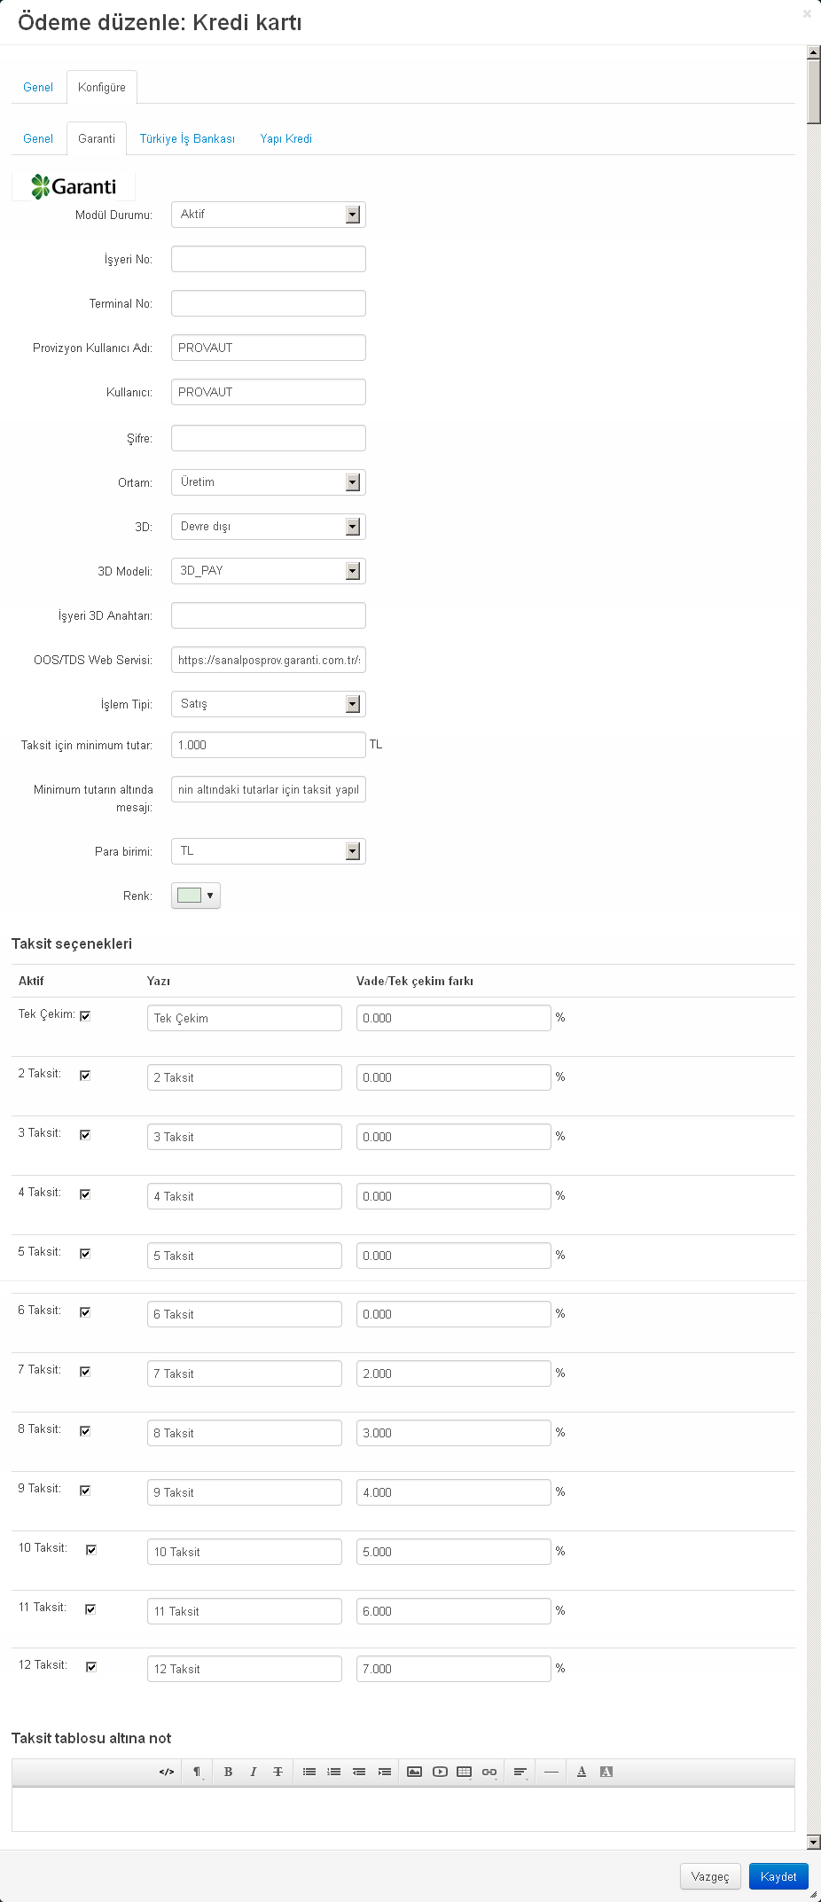Toggle the 6 Taksit checkbox

click(85, 1312)
